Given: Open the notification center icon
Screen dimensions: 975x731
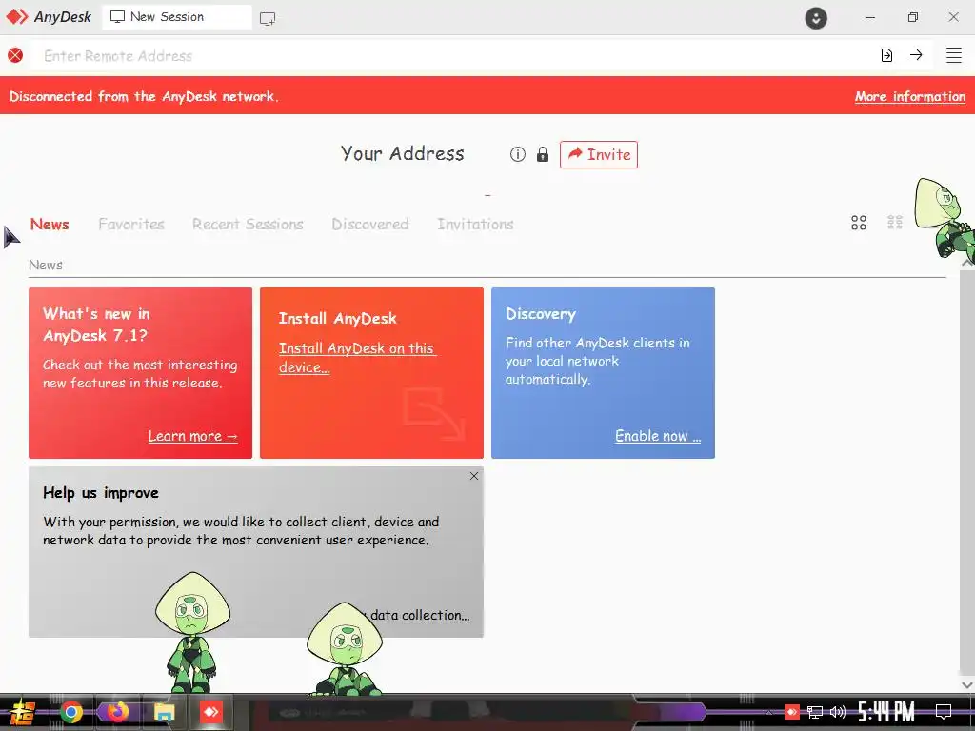Looking at the screenshot, I should tap(944, 712).
